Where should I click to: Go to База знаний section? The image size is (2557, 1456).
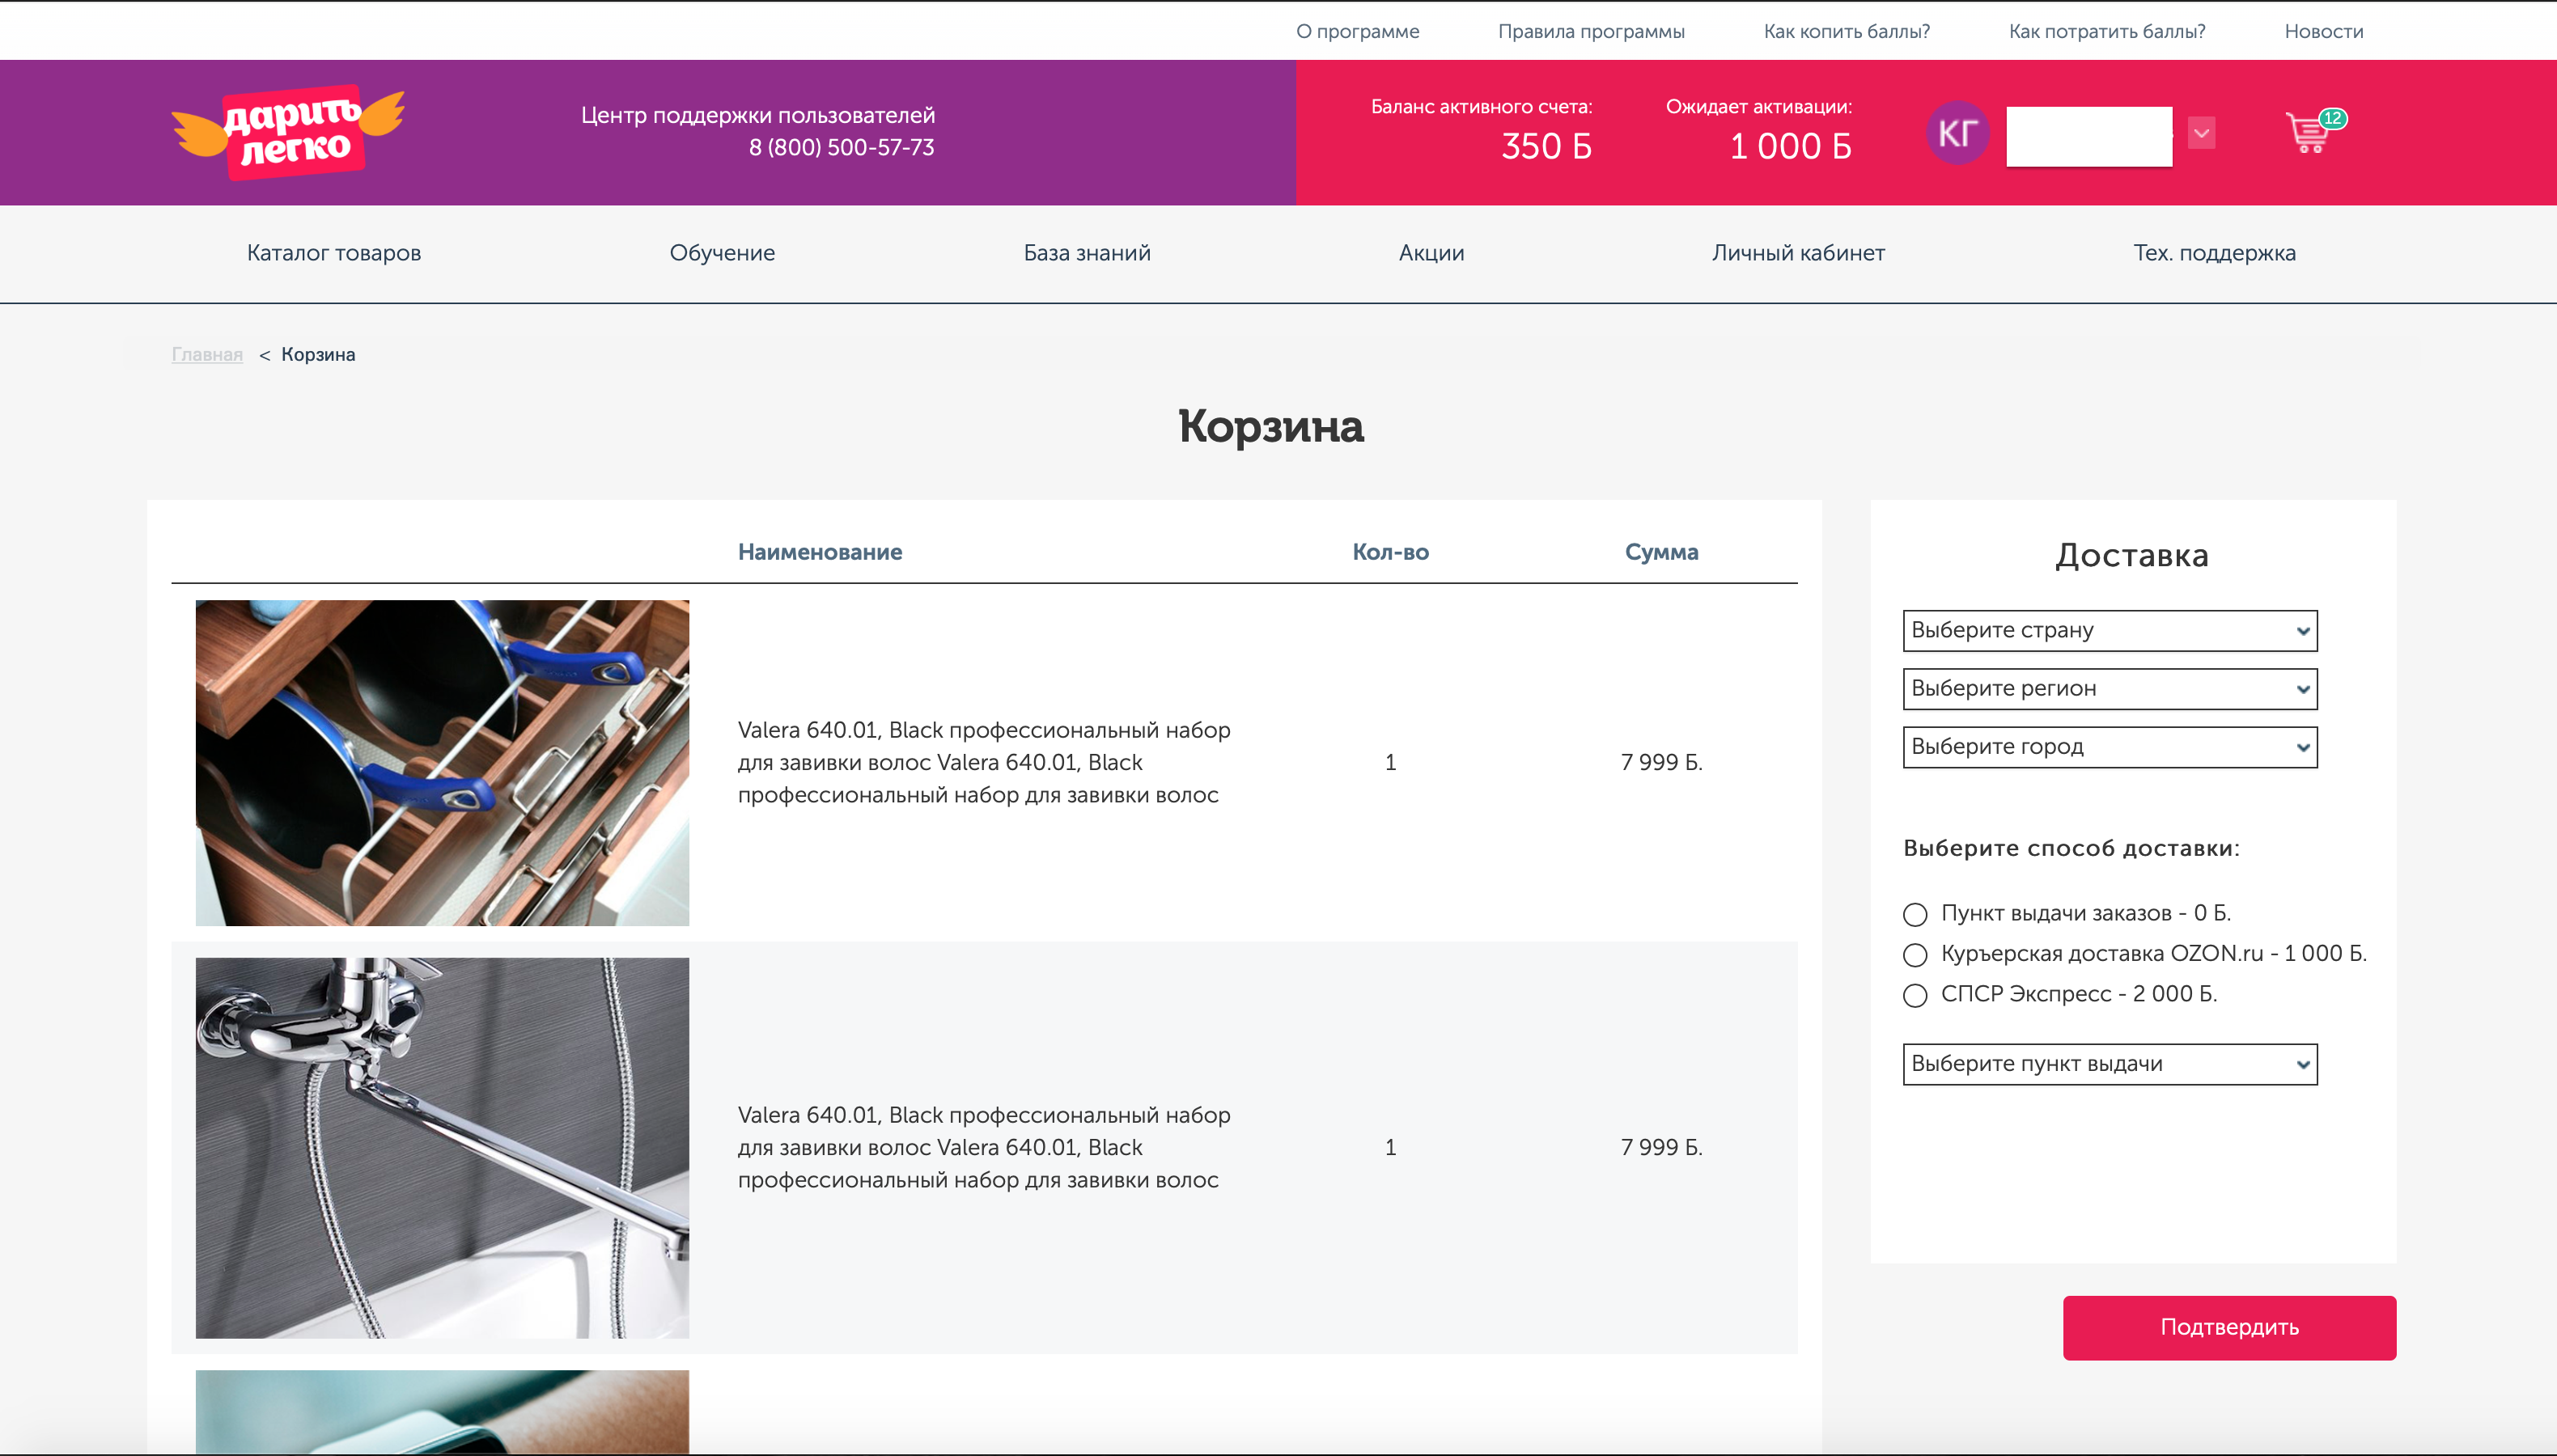[1087, 253]
